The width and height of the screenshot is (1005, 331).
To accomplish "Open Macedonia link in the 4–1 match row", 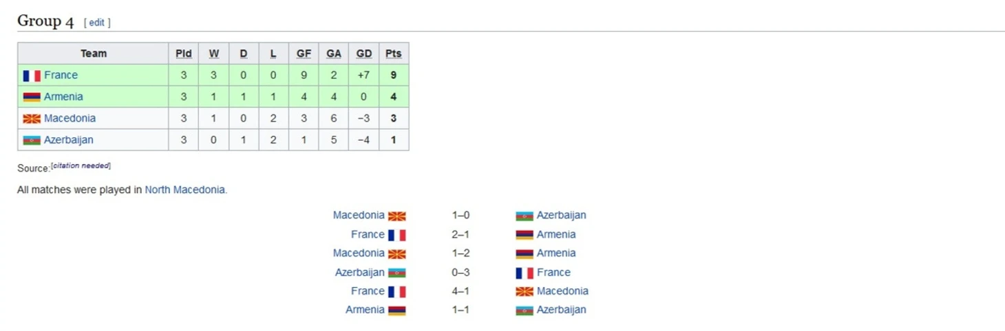I will (562, 291).
